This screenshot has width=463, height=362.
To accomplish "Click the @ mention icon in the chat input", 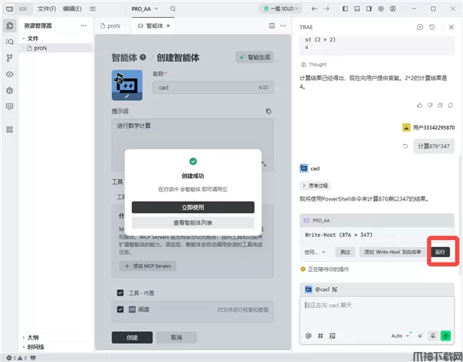I will click(x=308, y=336).
